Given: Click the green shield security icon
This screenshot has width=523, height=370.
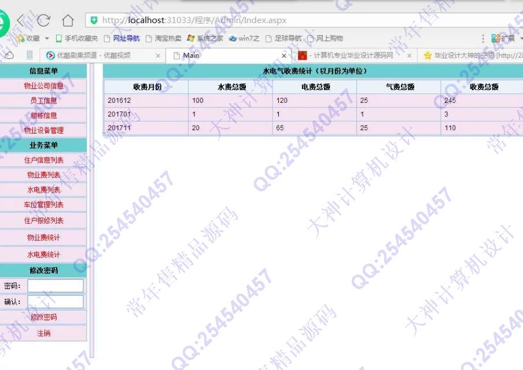Looking at the screenshot, I should 94,20.
